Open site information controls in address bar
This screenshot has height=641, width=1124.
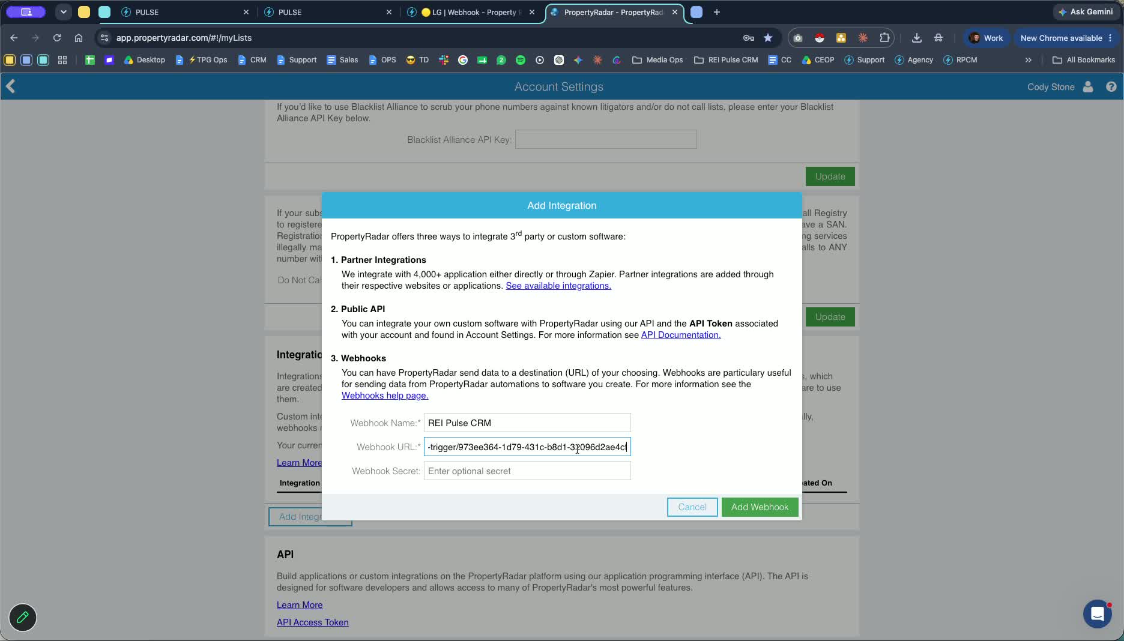pyautogui.click(x=104, y=38)
